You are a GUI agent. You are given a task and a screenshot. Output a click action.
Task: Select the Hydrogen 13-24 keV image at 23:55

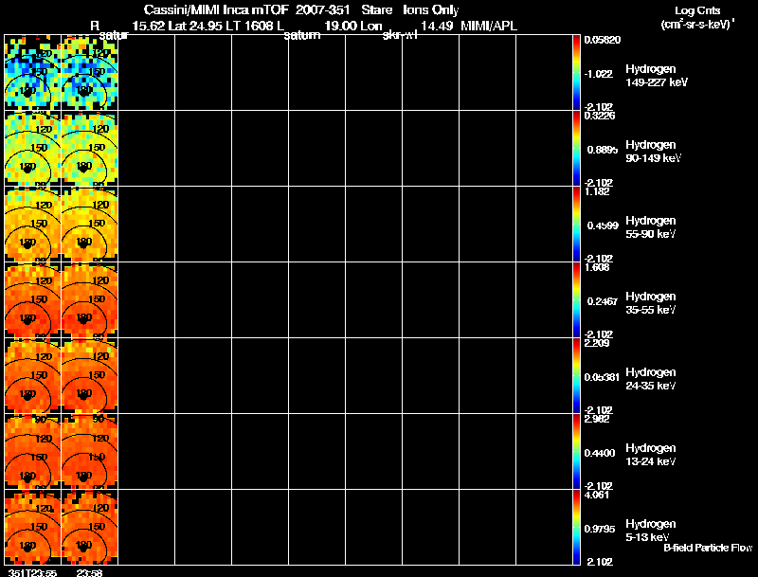point(32,451)
